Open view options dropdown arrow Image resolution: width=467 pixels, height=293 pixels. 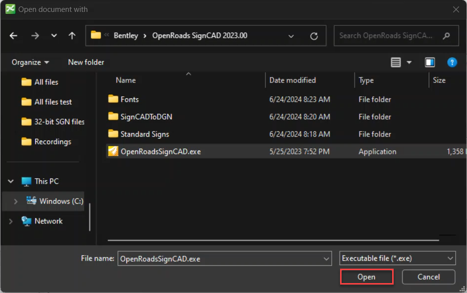(409, 63)
